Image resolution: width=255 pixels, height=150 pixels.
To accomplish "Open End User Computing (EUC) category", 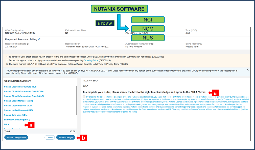I will tap(17, 120).
